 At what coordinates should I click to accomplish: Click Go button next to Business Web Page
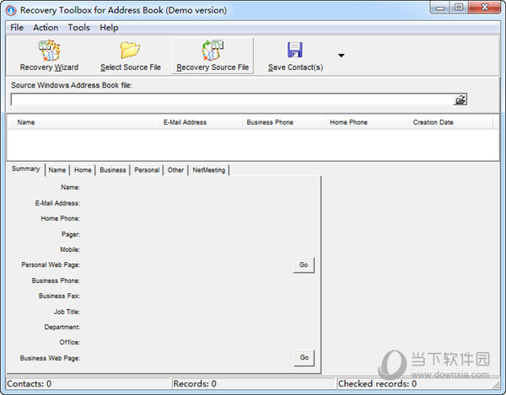coord(304,358)
